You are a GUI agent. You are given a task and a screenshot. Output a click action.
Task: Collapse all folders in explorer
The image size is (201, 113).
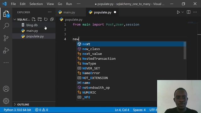pyautogui.click(x=52, y=19)
